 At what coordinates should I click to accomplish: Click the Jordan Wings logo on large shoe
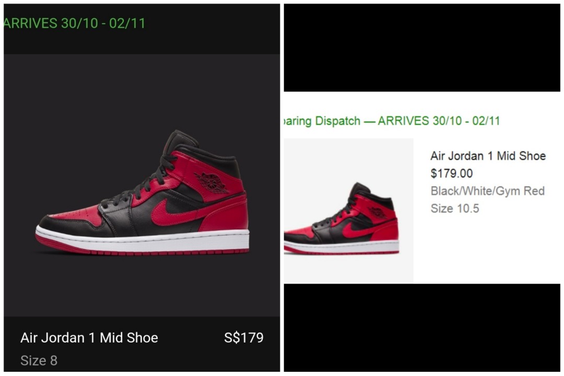coord(212,182)
